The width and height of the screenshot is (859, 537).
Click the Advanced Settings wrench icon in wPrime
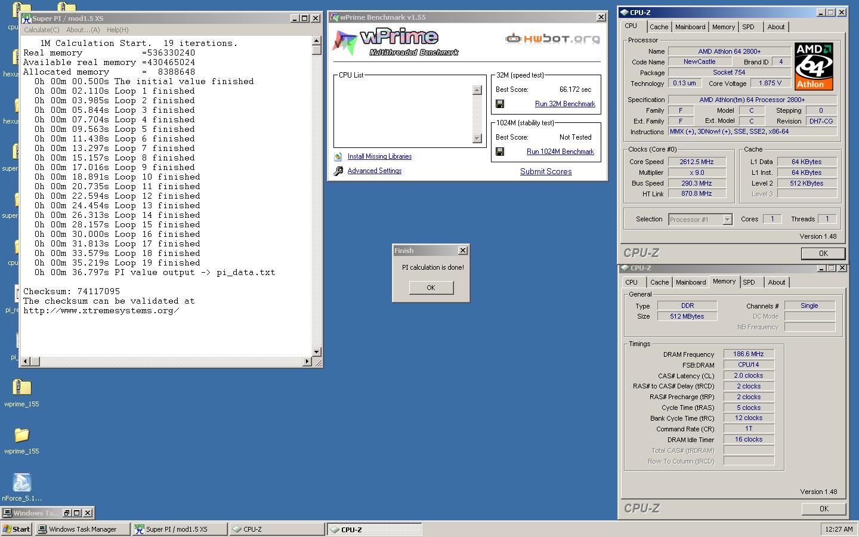[x=338, y=171]
